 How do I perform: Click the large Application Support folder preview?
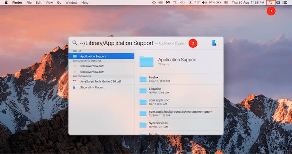pyautogui.click(x=147, y=61)
